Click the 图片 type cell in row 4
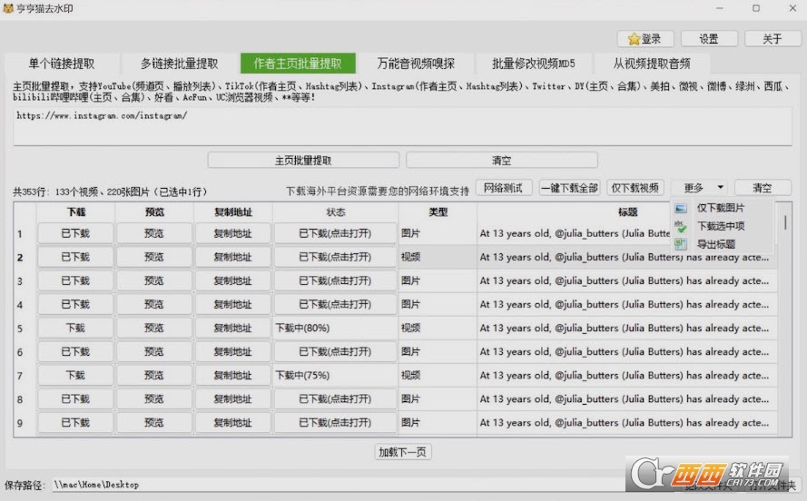This screenshot has height=501, width=807. [x=438, y=305]
